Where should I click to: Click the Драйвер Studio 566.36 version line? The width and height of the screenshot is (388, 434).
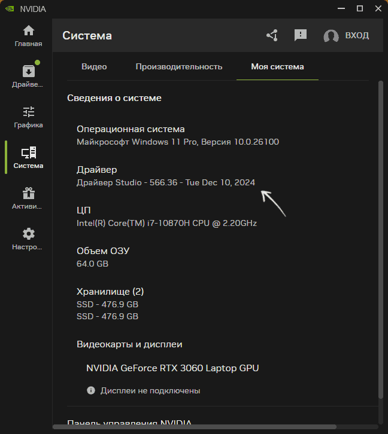166,182
